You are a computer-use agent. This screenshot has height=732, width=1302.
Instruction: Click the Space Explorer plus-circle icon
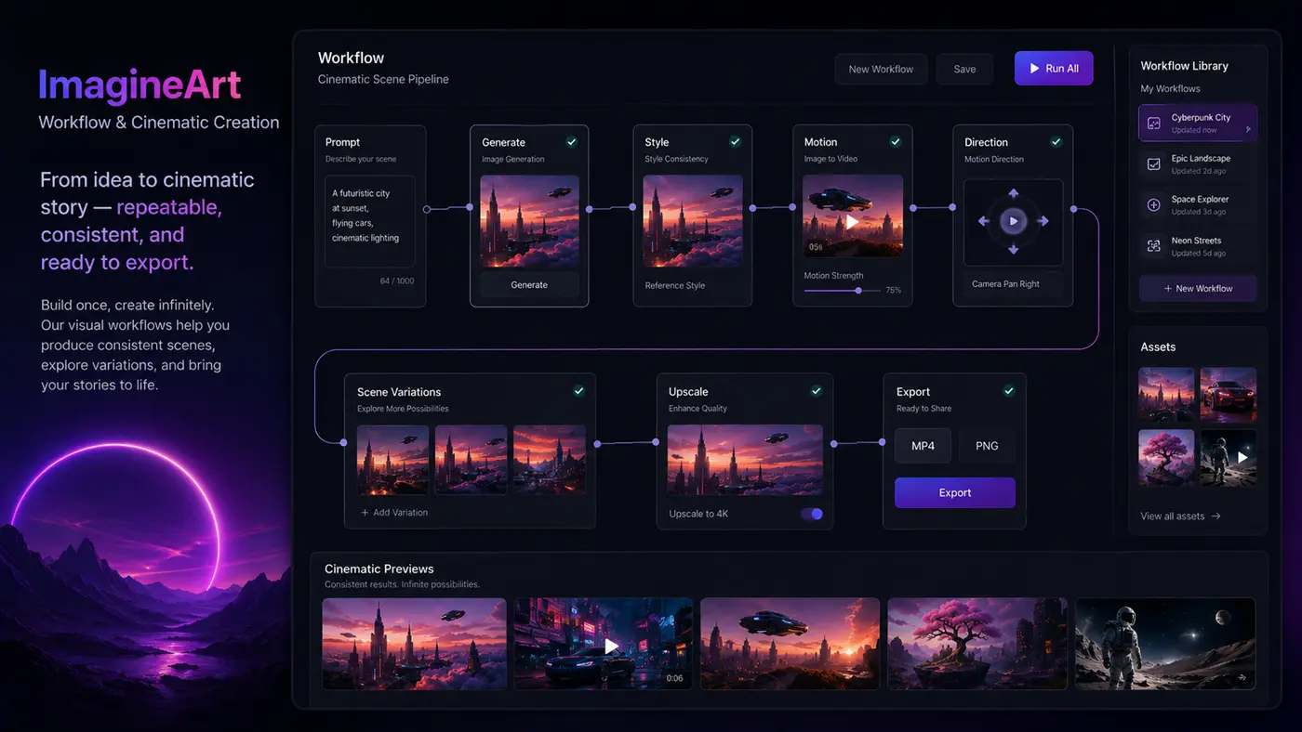(1154, 204)
